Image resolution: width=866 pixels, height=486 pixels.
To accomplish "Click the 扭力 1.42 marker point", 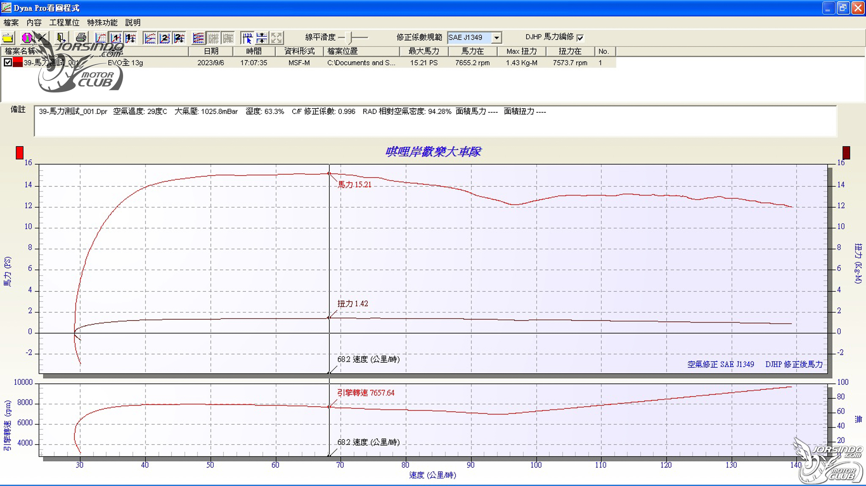I will (329, 318).
